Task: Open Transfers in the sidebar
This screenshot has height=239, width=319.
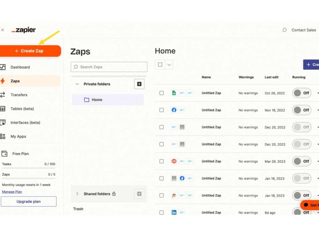Action: 19,95
